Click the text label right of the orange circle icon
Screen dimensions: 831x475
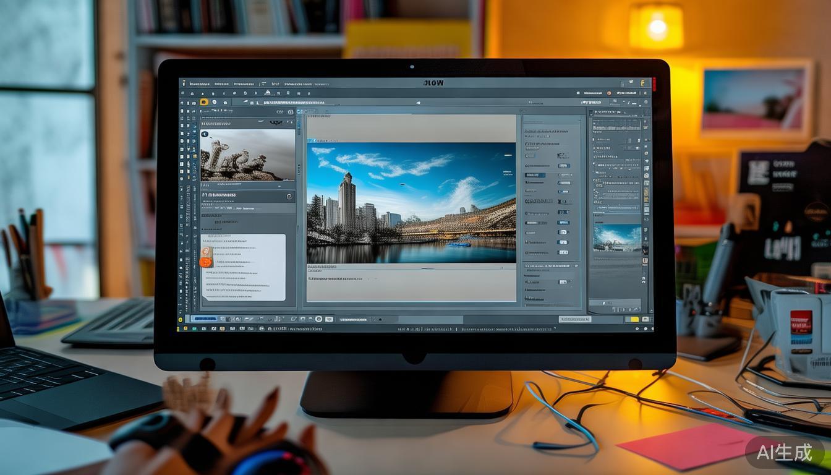[x=628, y=93]
